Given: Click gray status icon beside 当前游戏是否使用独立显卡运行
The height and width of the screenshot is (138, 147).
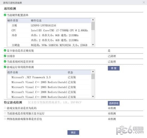Looking at the screenshot, I should click(x=5, y=113).
